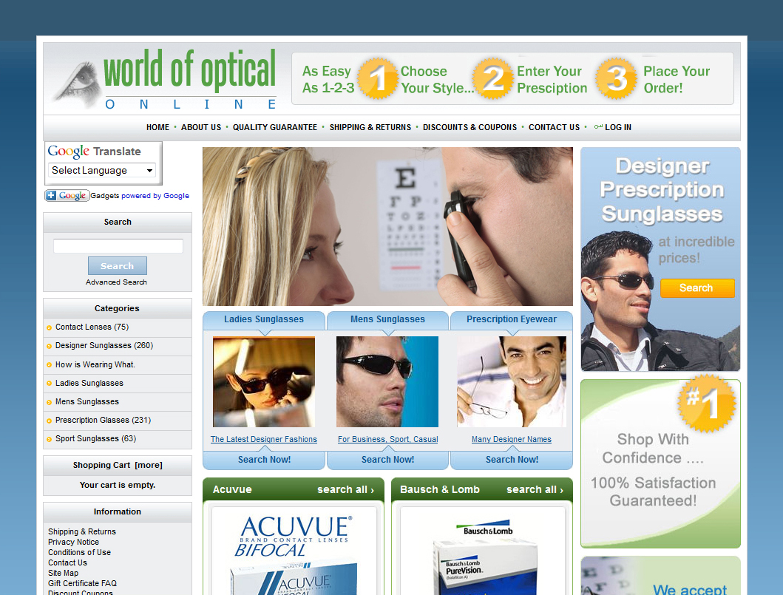Viewport: 783px width, 595px height.
Task: Click bullet icon next to Contact Lenses
Action: pyautogui.click(x=49, y=328)
